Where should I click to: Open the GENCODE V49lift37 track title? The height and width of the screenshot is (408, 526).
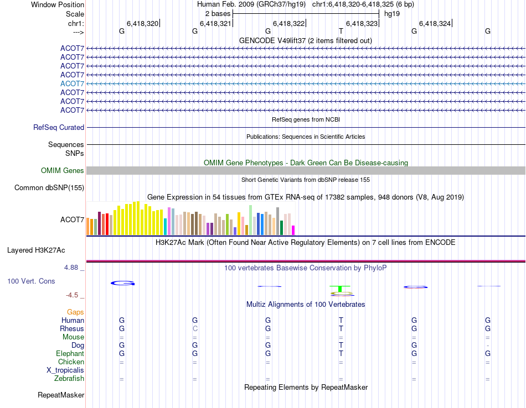click(x=305, y=40)
